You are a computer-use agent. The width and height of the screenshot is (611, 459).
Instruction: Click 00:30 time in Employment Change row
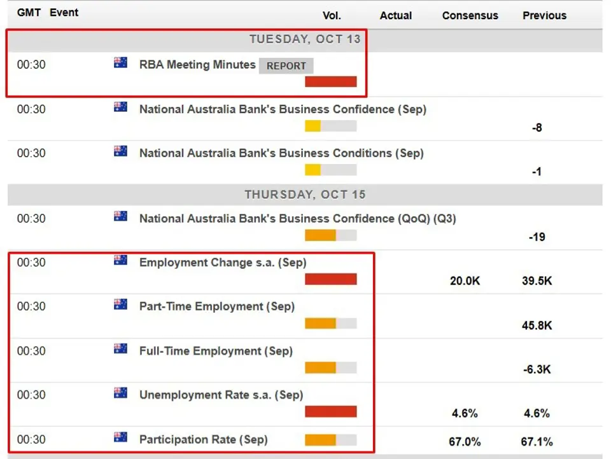(x=31, y=263)
